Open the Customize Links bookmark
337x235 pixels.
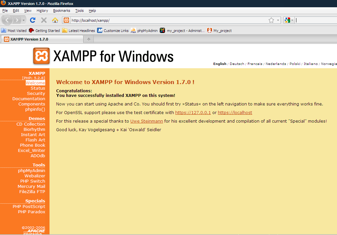click(x=113, y=30)
